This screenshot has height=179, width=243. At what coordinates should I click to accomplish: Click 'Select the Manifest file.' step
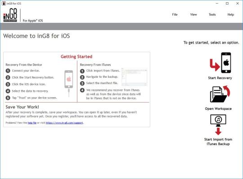pos(102,83)
